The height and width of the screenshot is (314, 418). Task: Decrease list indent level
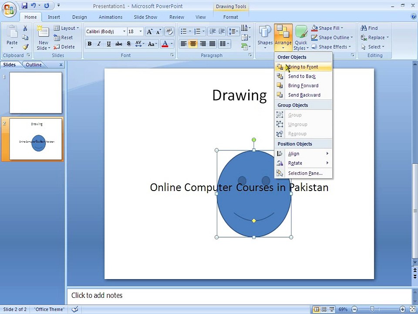pos(212,31)
